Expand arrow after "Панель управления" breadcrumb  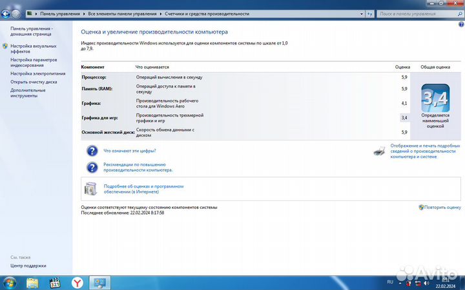84,14
